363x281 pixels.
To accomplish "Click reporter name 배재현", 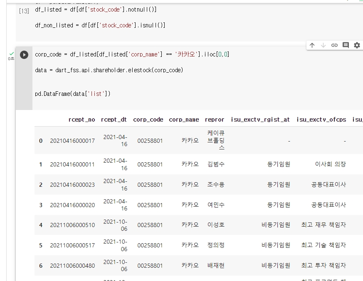I will click(216, 266).
